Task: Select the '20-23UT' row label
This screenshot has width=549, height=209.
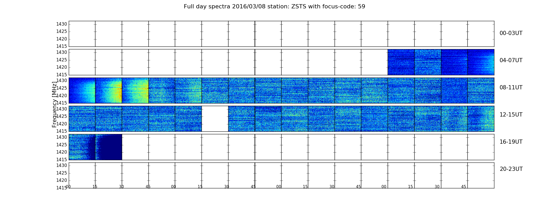Action: [x=511, y=169]
